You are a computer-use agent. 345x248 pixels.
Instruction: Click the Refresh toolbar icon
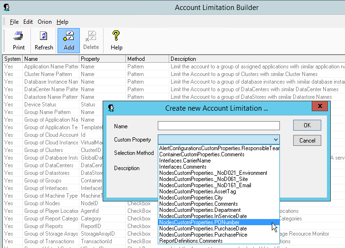point(44,41)
